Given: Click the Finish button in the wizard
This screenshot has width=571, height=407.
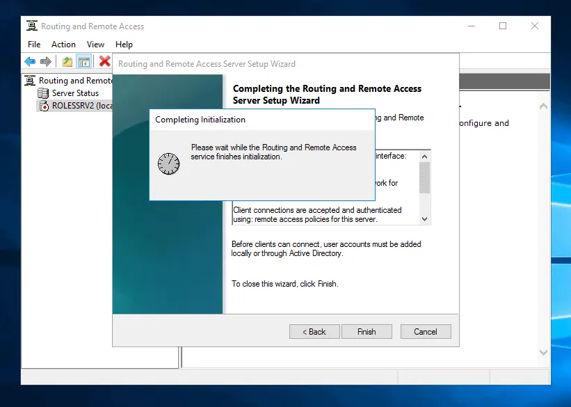Looking at the screenshot, I should (x=367, y=331).
